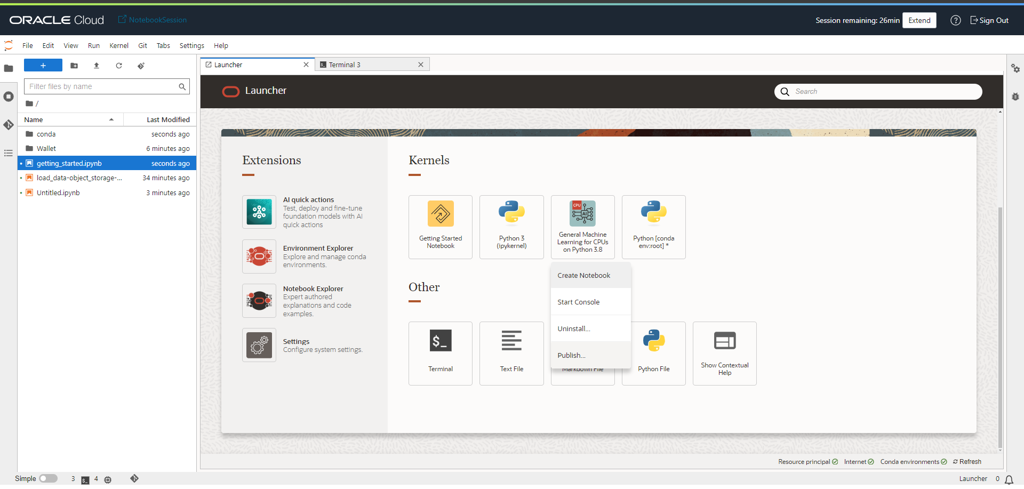1024x489 pixels.
Task: Select getting_started.ipynb in file list
Action: click(107, 163)
